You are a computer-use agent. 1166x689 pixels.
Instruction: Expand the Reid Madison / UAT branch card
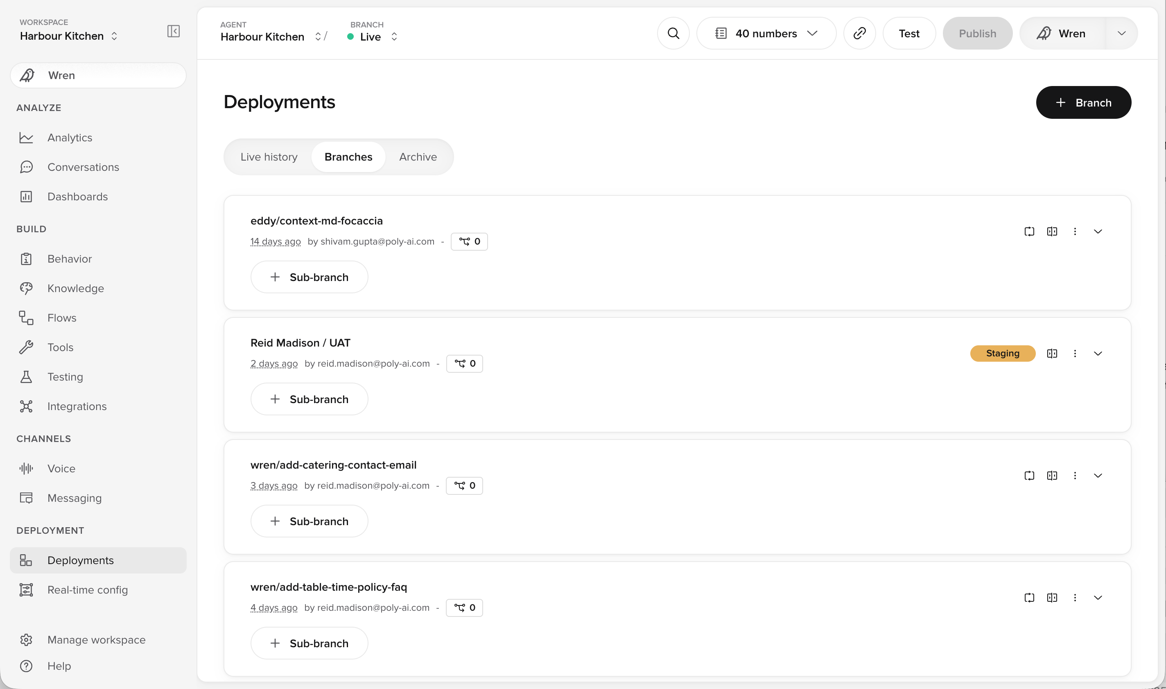(1097, 354)
